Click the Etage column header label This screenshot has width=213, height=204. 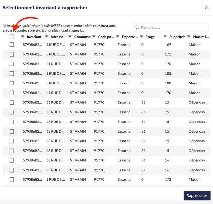tap(150, 37)
